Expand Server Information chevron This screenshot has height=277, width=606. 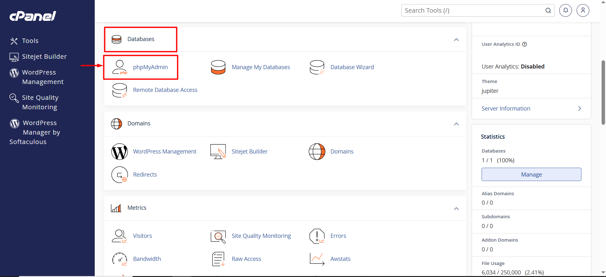(579, 109)
